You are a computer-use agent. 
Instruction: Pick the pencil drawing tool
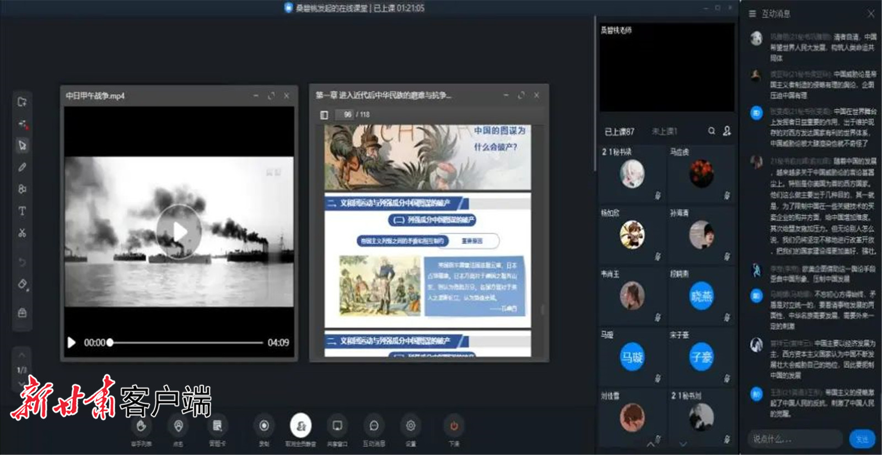tap(23, 167)
